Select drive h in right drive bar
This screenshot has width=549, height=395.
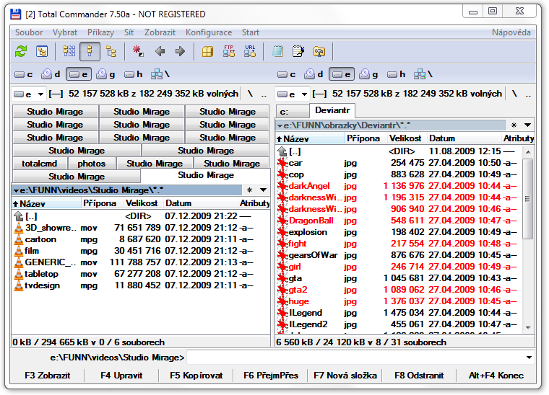tap(397, 74)
